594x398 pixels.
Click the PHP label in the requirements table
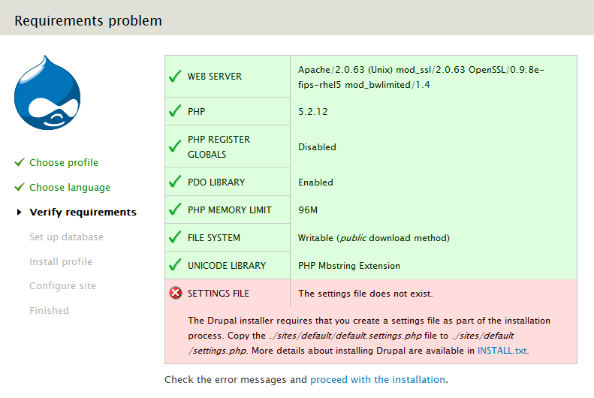click(x=196, y=112)
